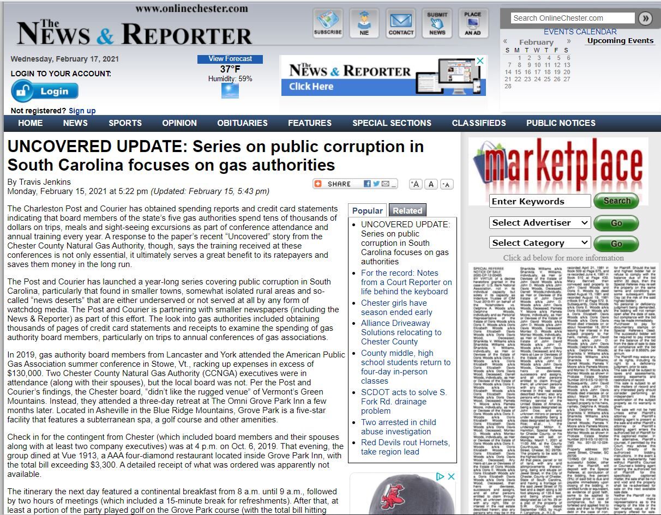661x515 pixels.
Task: Expand the Select Advertiser dropdown
Action: (539, 223)
